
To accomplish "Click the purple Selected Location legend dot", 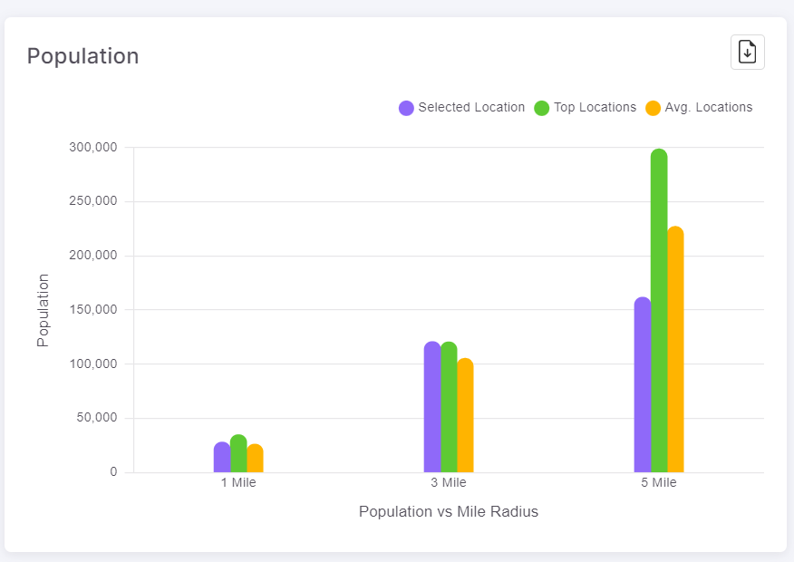I will [x=406, y=108].
